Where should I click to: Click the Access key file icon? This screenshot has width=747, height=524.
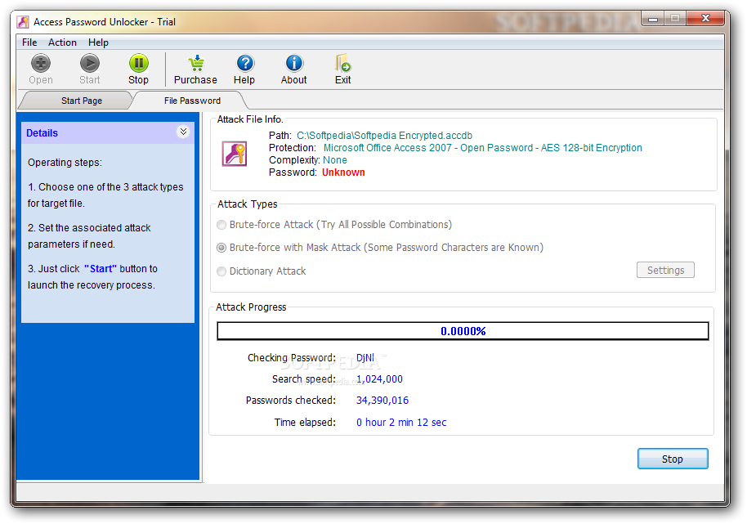coord(235,154)
